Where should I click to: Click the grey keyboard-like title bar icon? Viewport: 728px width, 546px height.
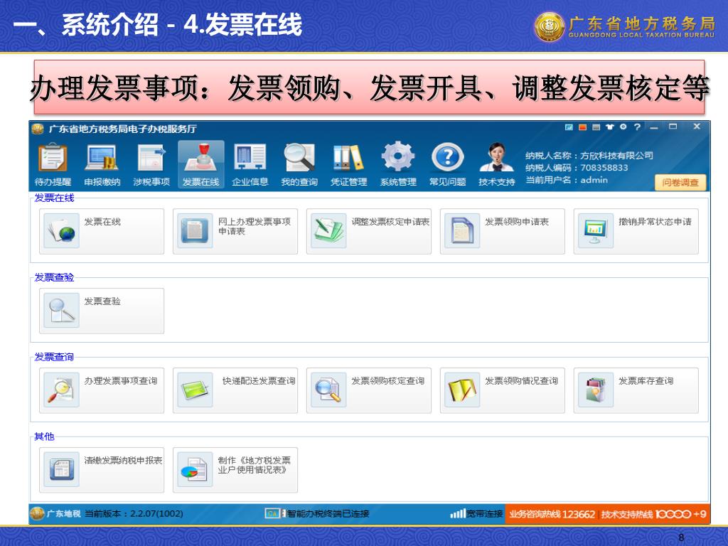[596, 127]
